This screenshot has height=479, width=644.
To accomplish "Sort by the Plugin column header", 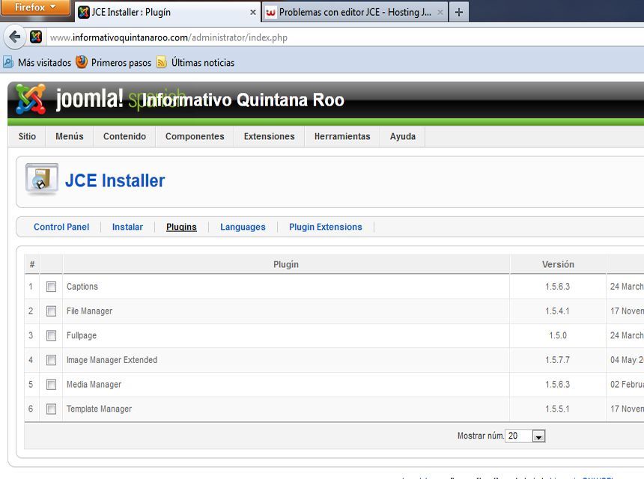I will [286, 264].
